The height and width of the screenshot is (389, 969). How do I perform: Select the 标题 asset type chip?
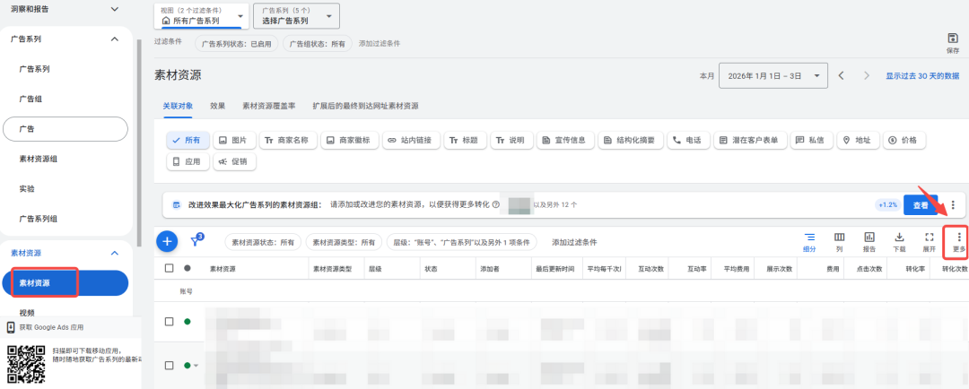[466, 140]
